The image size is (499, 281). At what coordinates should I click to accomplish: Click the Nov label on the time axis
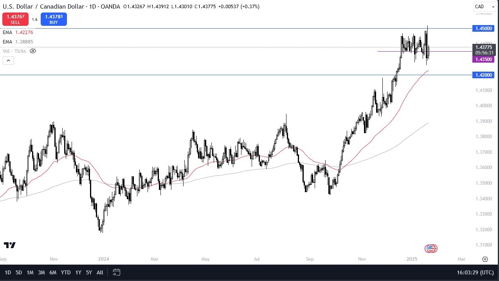tap(54, 259)
